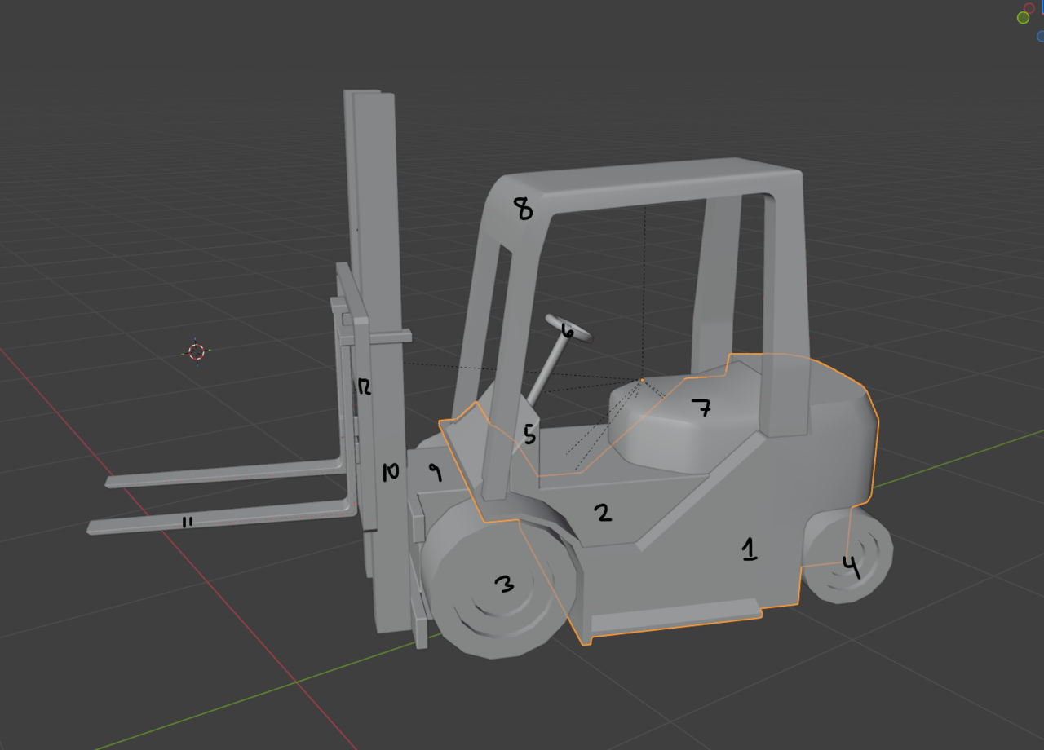The image size is (1044, 750).
Task: Click the green Y-axis dot on the navigation gizmo
Action: click(1023, 17)
